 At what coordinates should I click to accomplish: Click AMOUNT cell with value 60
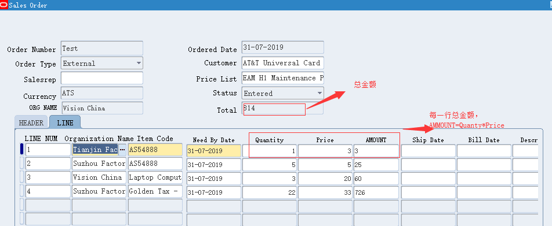pyautogui.click(x=376, y=179)
